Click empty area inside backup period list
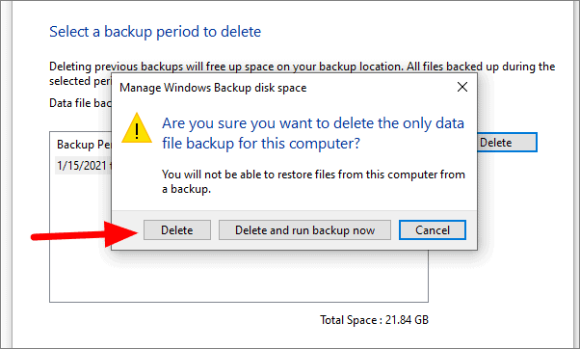 click(237, 278)
